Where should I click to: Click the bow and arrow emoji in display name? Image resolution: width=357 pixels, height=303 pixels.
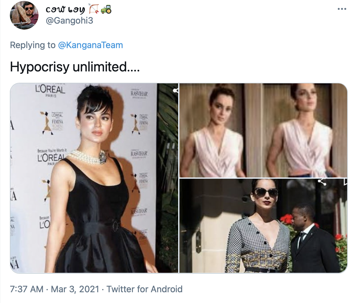click(x=94, y=9)
